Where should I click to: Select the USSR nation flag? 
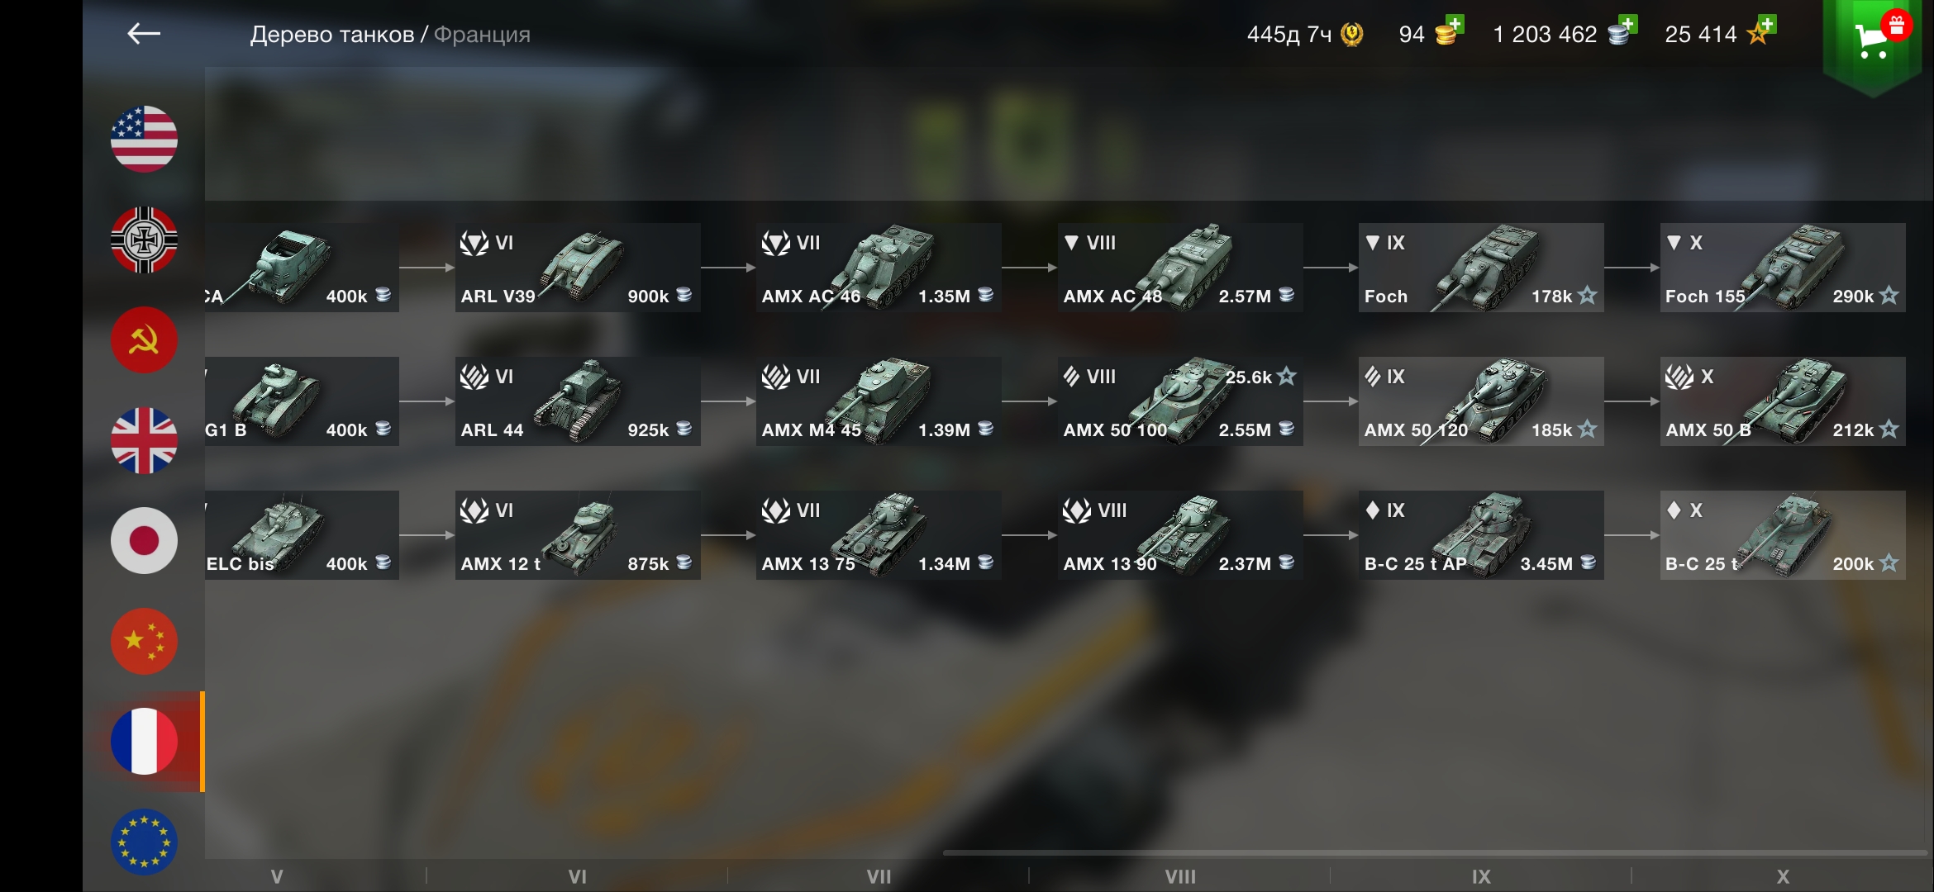(144, 340)
